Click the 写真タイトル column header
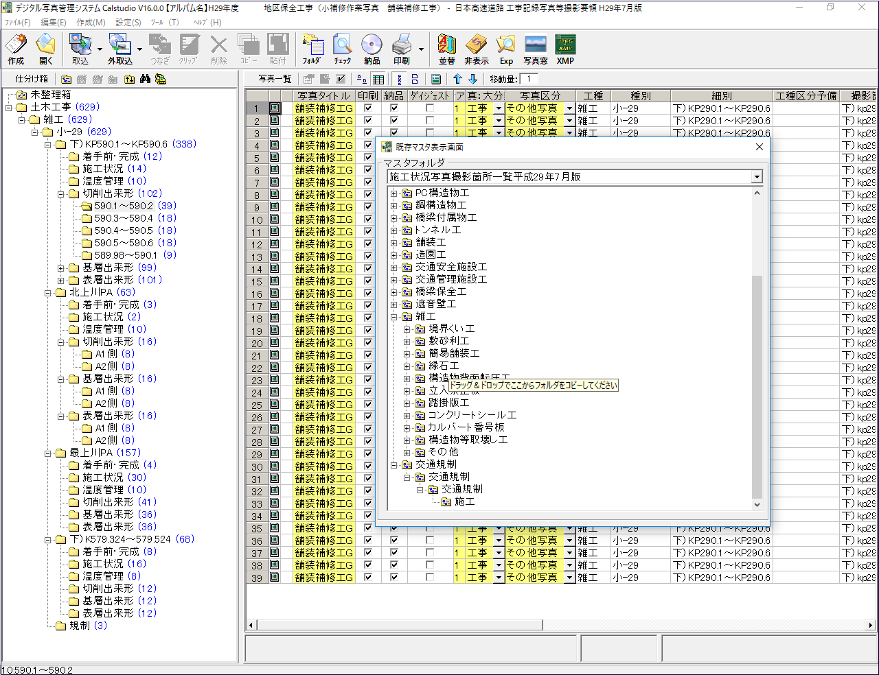 pos(323,96)
